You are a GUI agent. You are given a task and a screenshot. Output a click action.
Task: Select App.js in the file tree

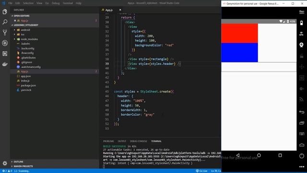click(24, 72)
